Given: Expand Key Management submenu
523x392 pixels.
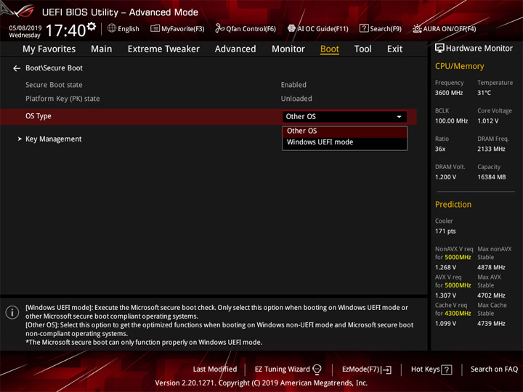Looking at the screenshot, I should [x=53, y=139].
